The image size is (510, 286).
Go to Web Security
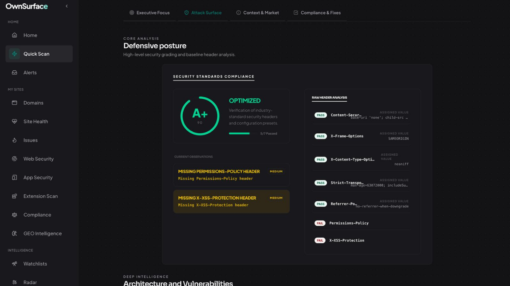pos(39,159)
